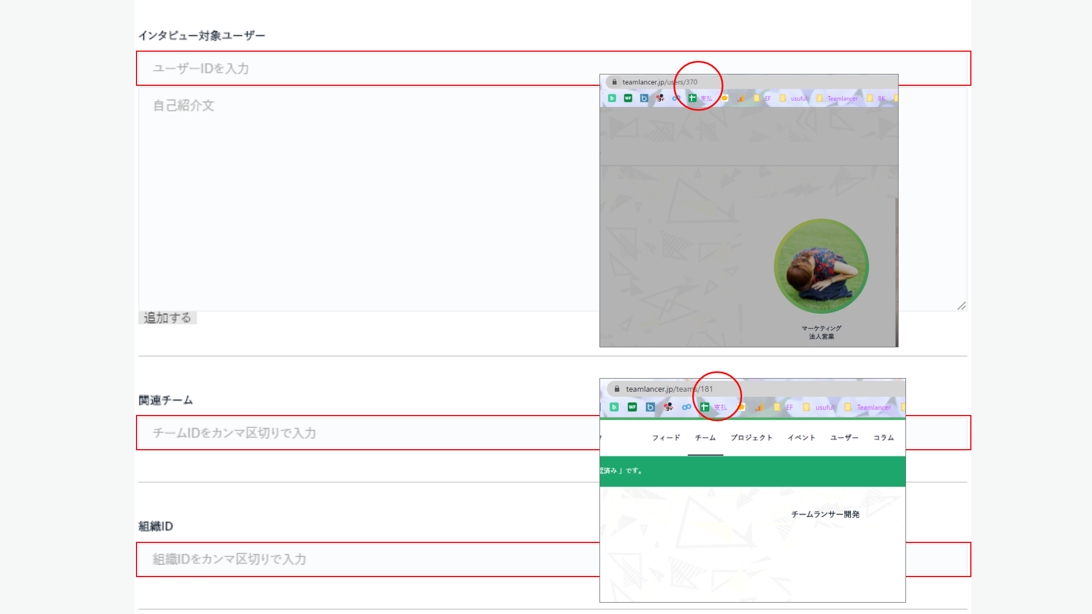Click the organization ID (組織ID) input field

click(x=364, y=559)
